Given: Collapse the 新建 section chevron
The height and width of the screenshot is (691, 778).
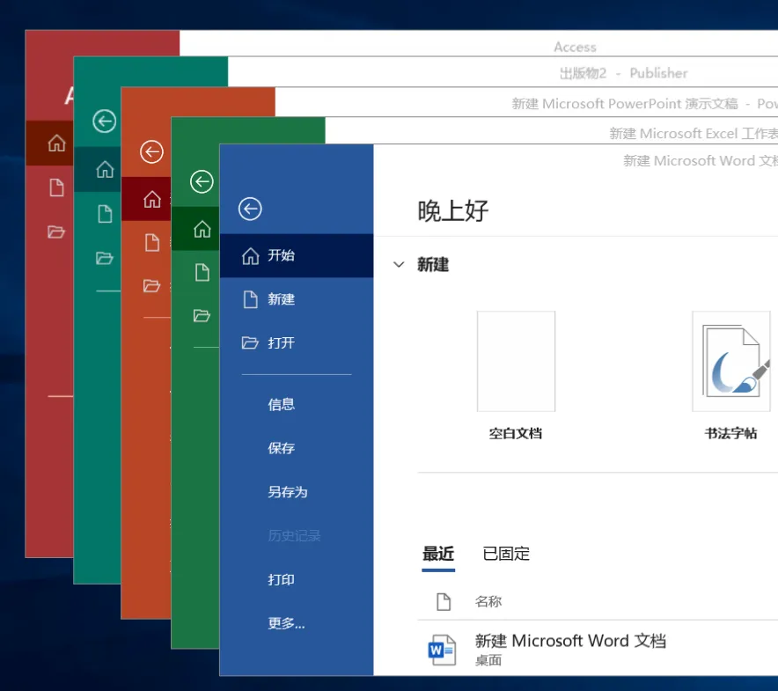Looking at the screenshot, I should point(399,265).
